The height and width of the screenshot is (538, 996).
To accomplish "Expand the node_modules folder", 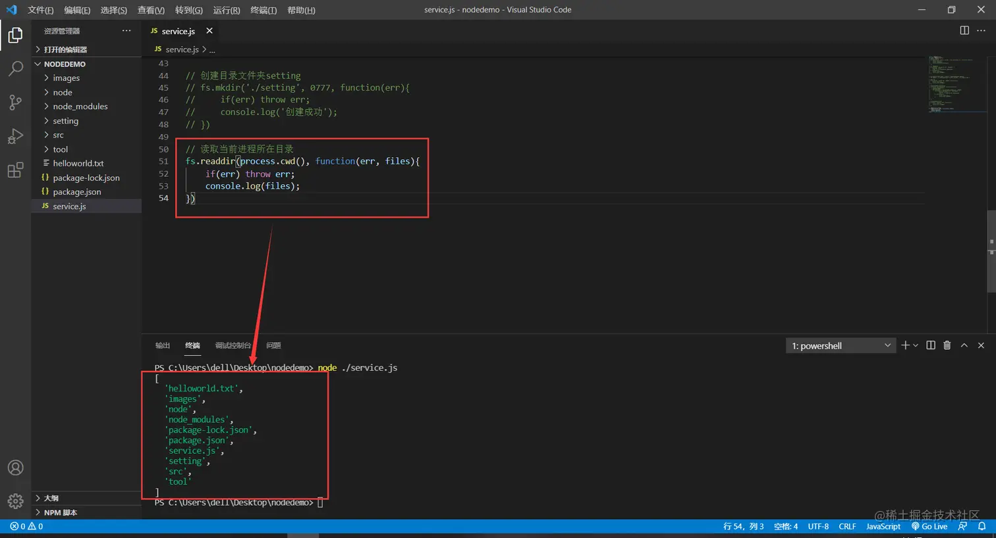I will pos(86,107).
